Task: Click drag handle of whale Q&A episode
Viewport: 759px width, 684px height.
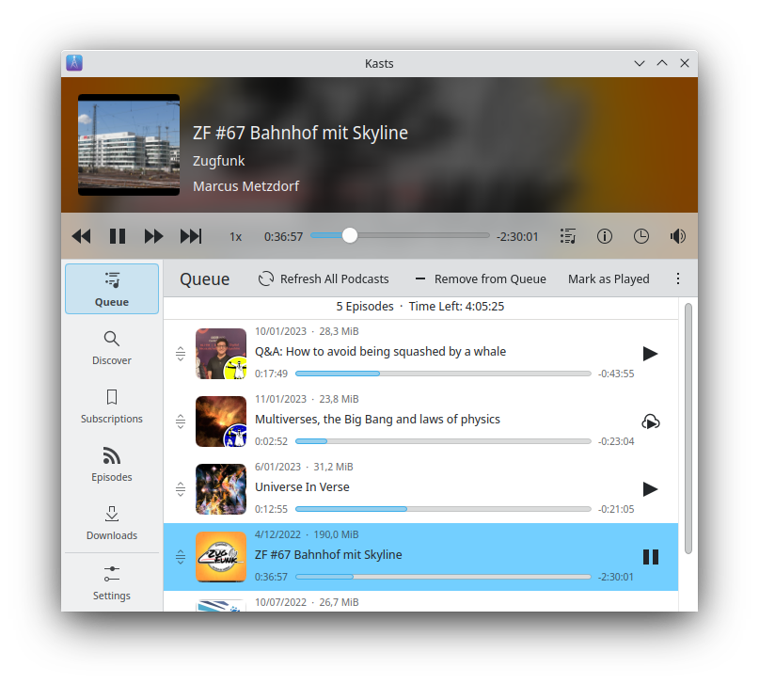Action: tap(181, 354)
